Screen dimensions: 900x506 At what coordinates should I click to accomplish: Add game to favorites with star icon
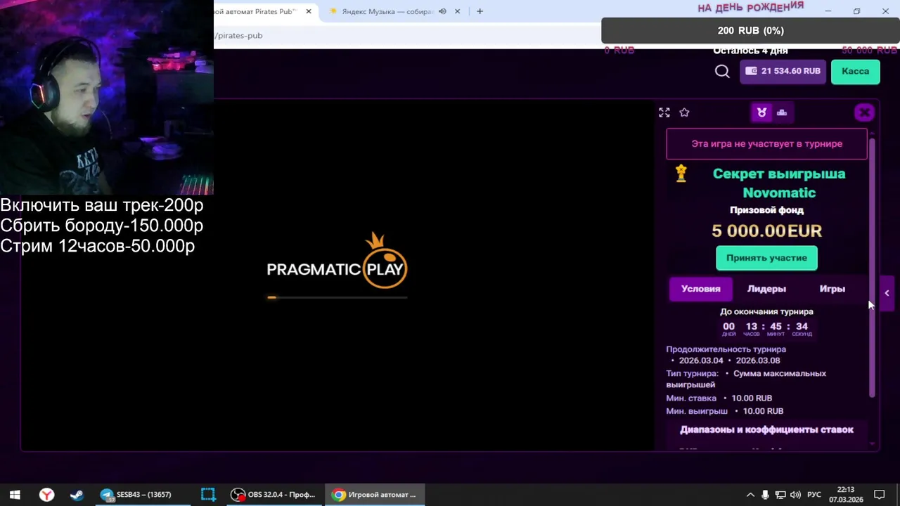(x=684, y=112)
